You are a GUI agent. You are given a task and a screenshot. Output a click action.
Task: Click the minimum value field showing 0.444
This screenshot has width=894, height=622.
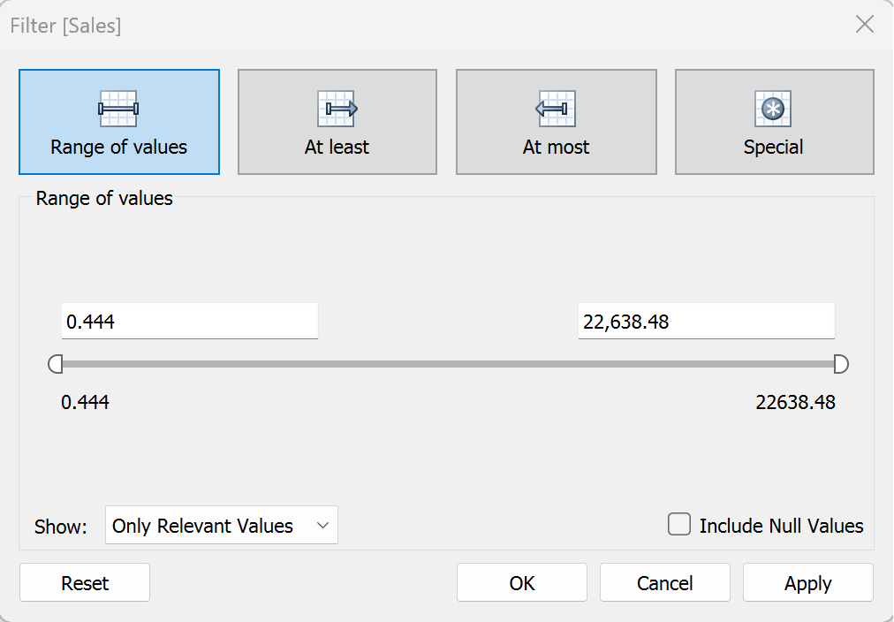pyautogui.click(x=190, y=321)
